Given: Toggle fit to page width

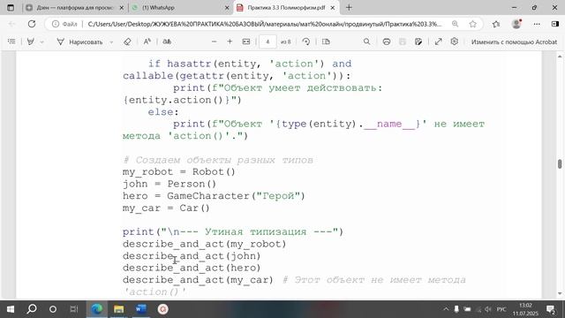Looking at the screenshot, I should point(246,42).
